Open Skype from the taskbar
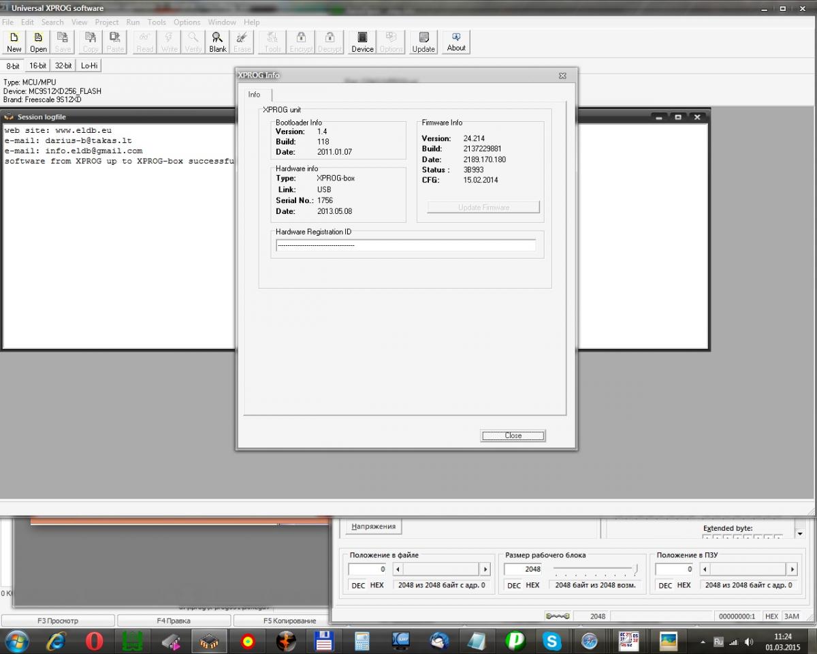 tap(551, 641)
